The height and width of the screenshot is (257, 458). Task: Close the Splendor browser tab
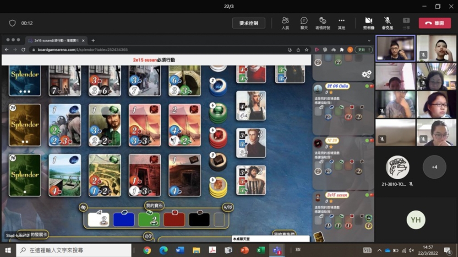(83, 41)
